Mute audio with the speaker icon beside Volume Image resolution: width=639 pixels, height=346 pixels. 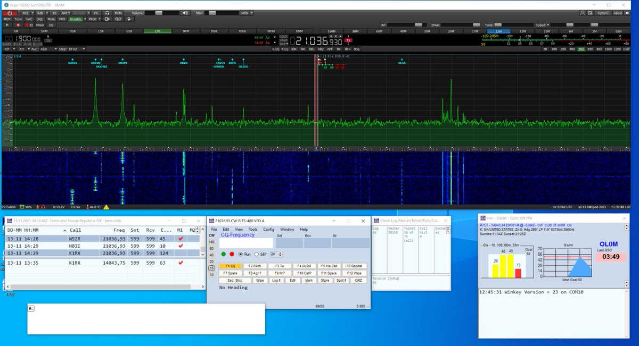[x=185, y=13]
